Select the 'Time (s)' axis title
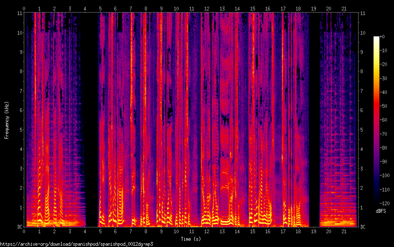This screenshot has width=394, height=247. tap(191, 239)
